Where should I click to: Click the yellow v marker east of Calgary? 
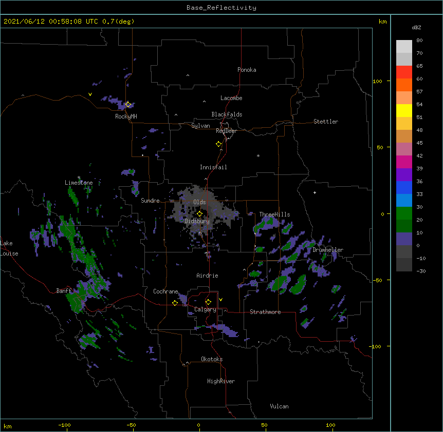pyautogui.click(x=220, y=300)
